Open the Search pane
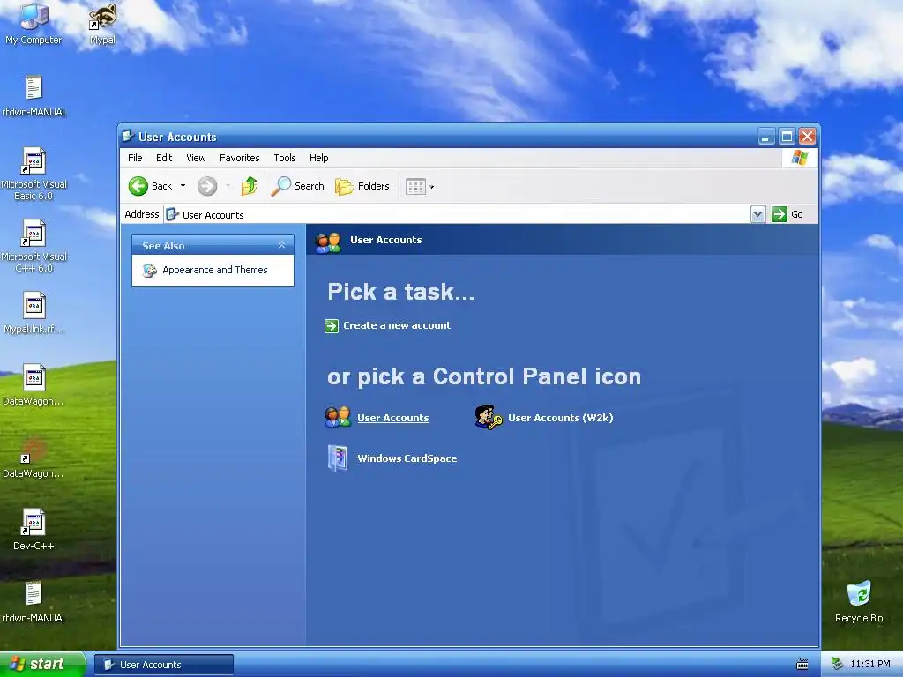Screen dimensions: 903x677 coord(298,186)
